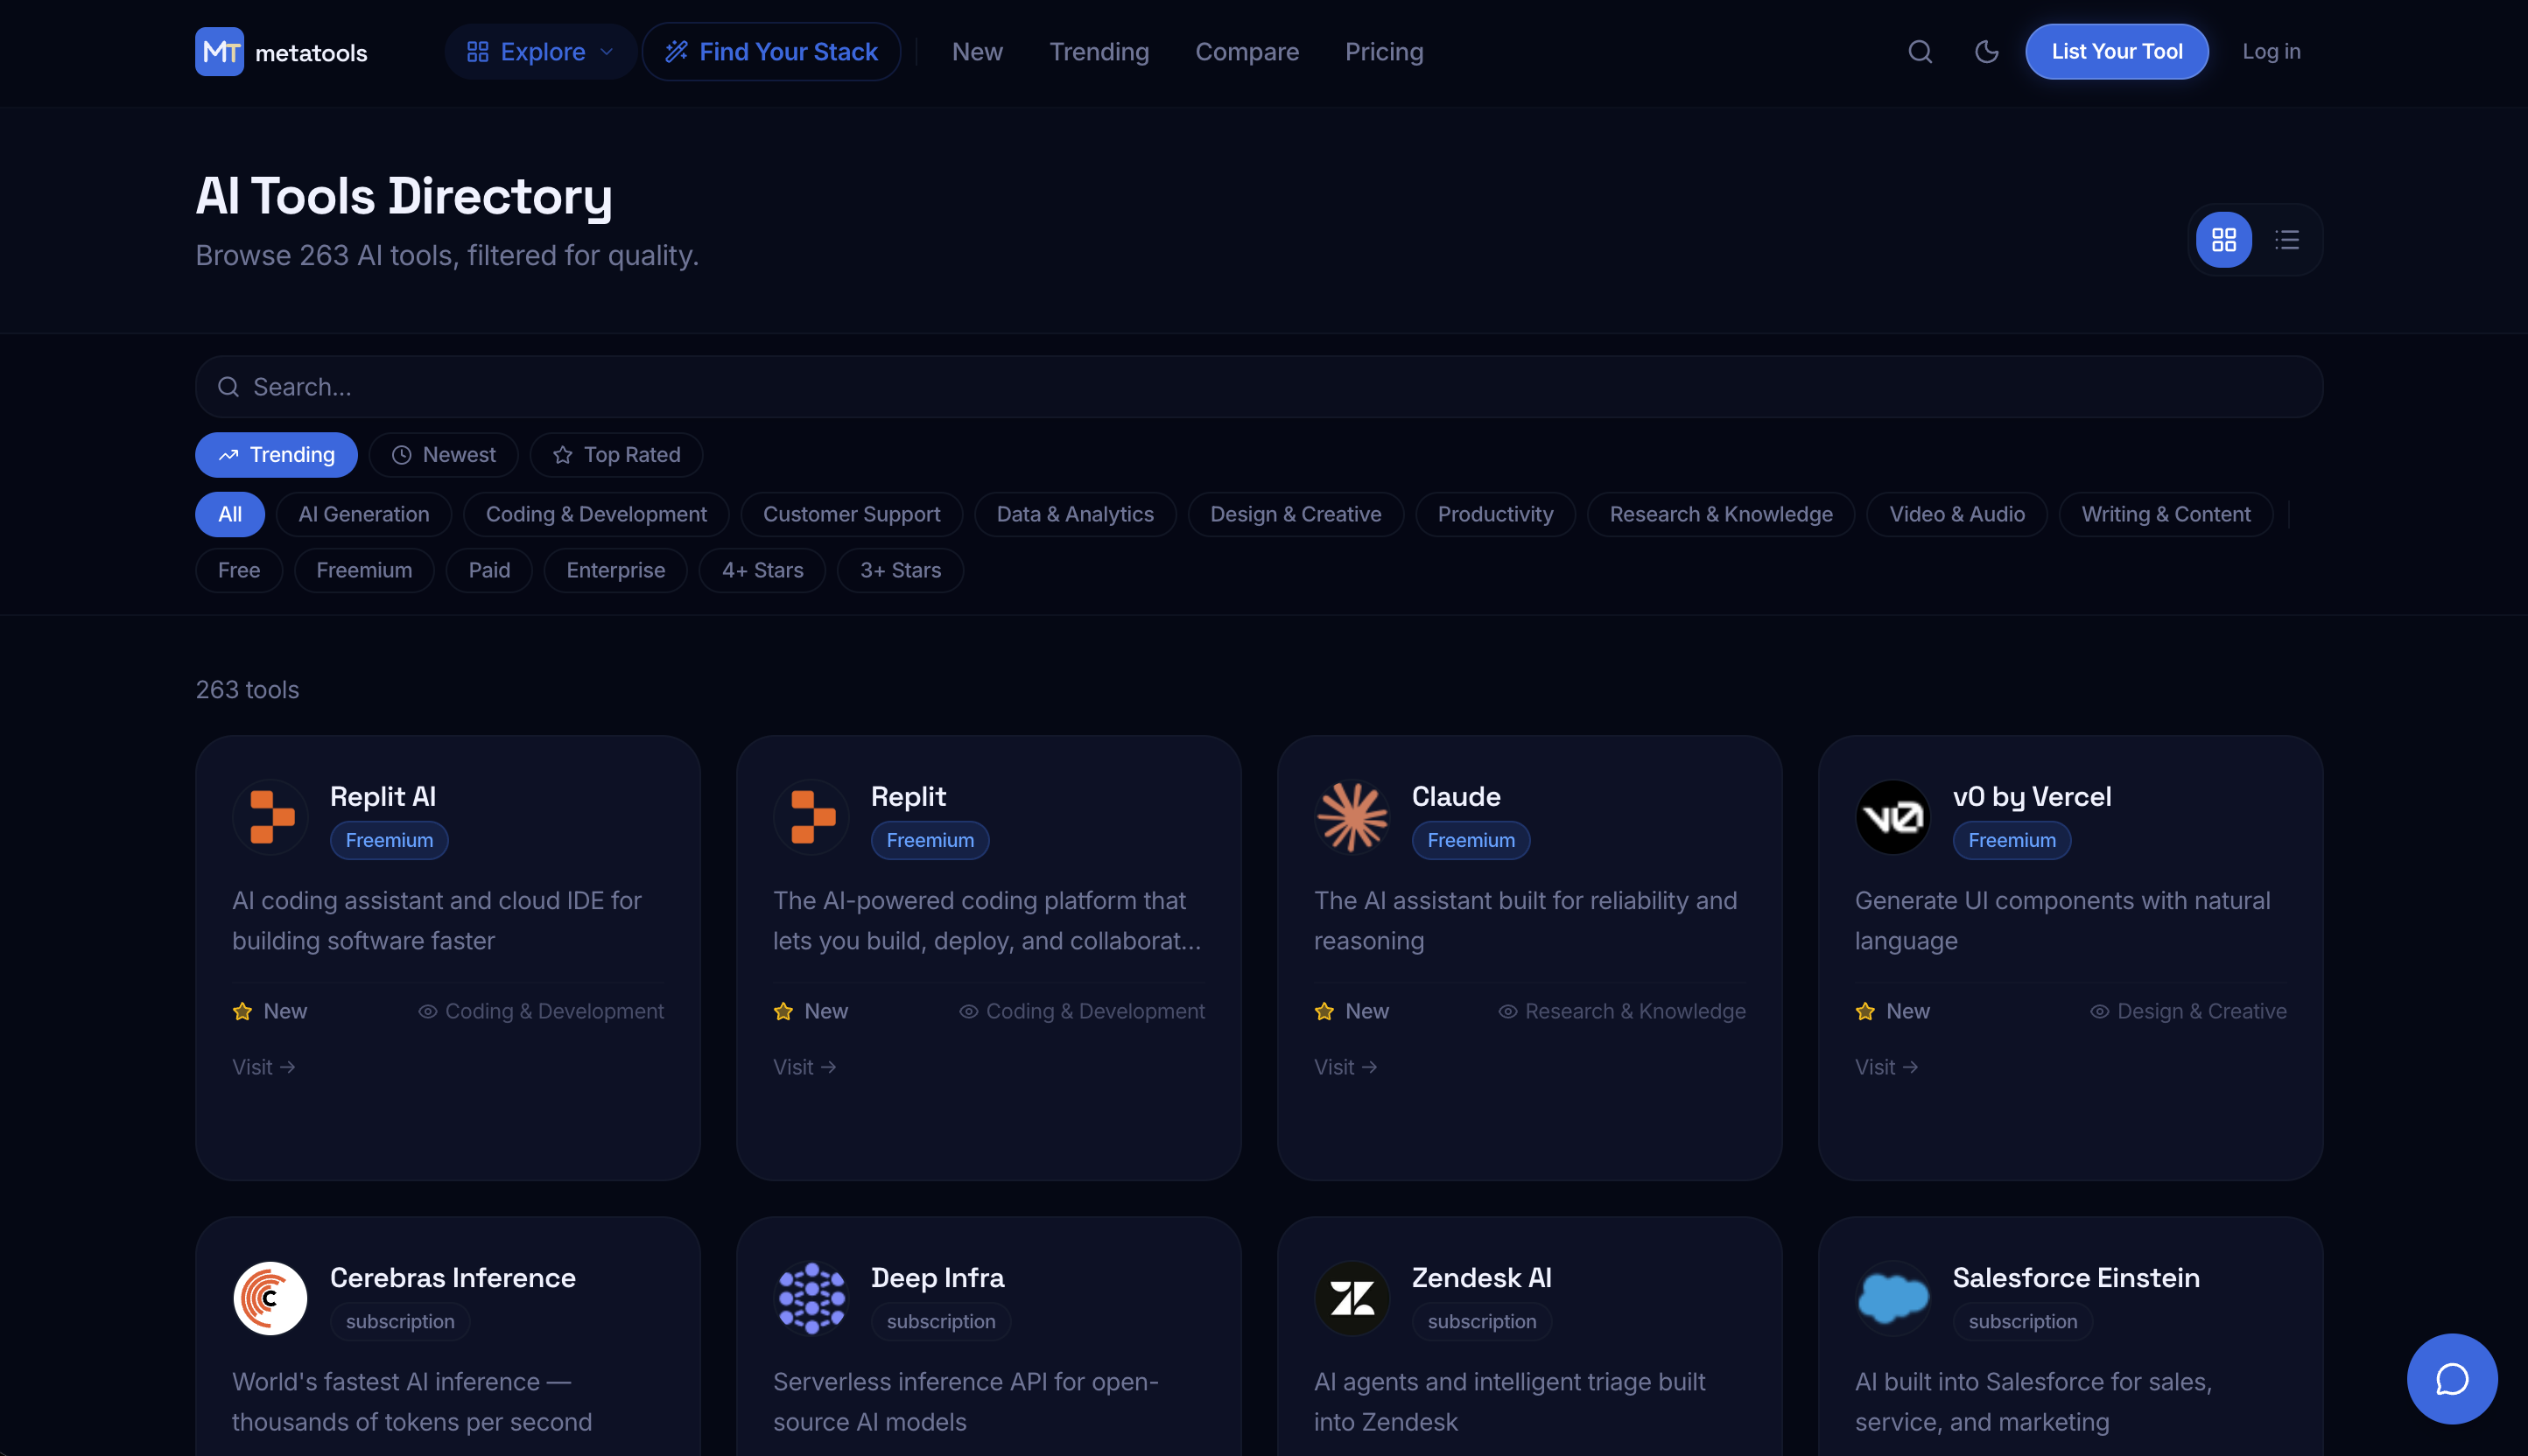
Task: Enable the Freemium pricing filter
Action: [364, 570]
